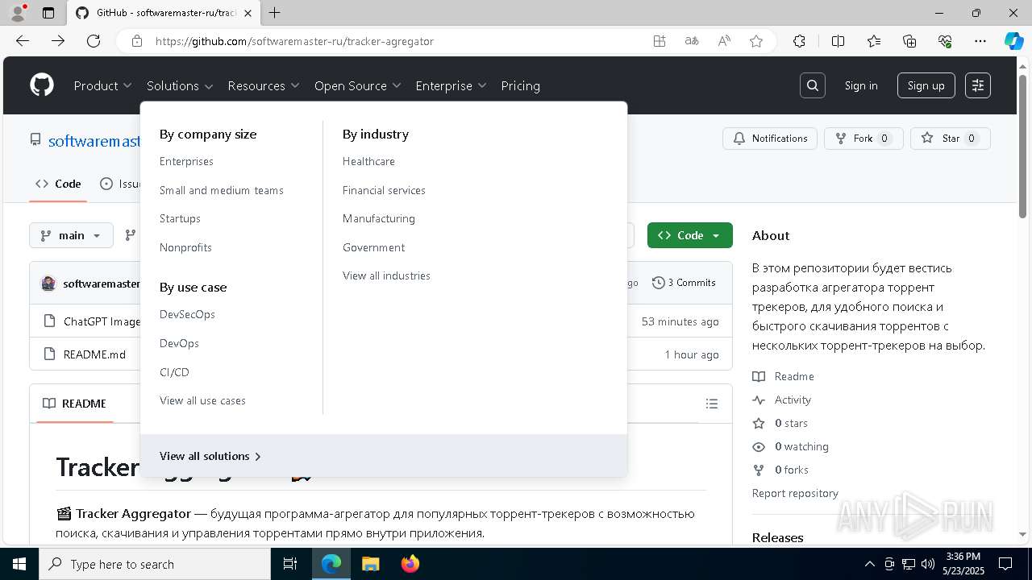
Task: Click the Windows taskbar search box
Action: click(155, 564)
